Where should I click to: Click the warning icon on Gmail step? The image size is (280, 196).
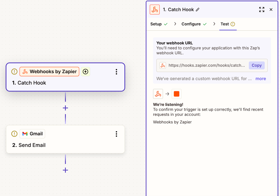14,134
